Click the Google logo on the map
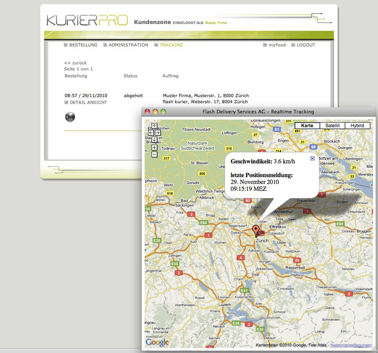Image resolution: width=378 pixels, height=353 pixels. 157,342
